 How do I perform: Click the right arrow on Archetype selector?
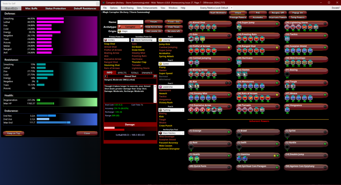(141, 27)
